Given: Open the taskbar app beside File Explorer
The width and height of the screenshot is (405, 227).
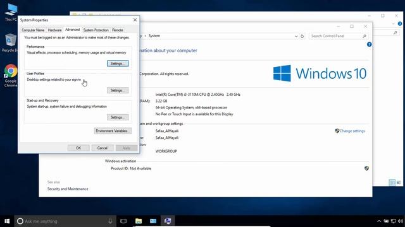Looking at the screenshot, I should (153, 221).
